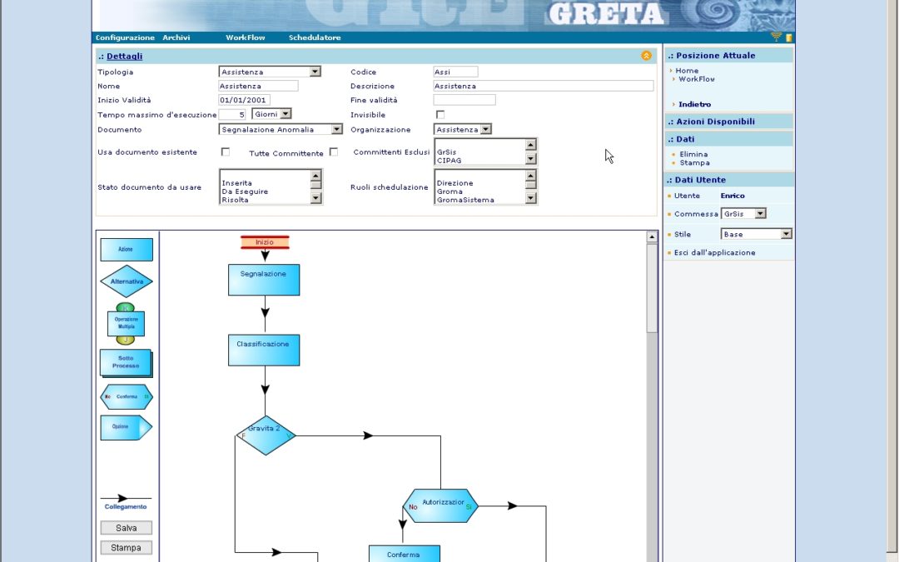Viewport: 899px width, 562px height.
Task: Select the Gravita 2 decision node
Action: [x=266, y=435]
